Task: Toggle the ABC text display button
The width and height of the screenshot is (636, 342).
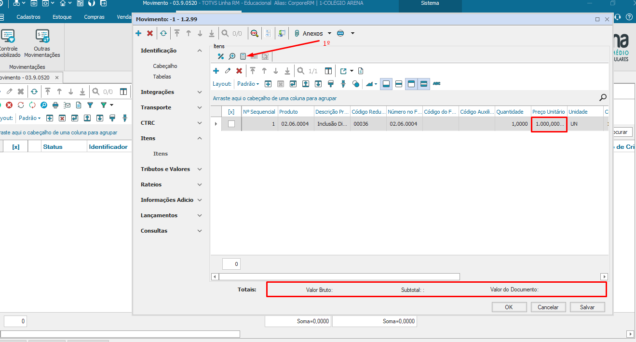Action: [436, 84]
